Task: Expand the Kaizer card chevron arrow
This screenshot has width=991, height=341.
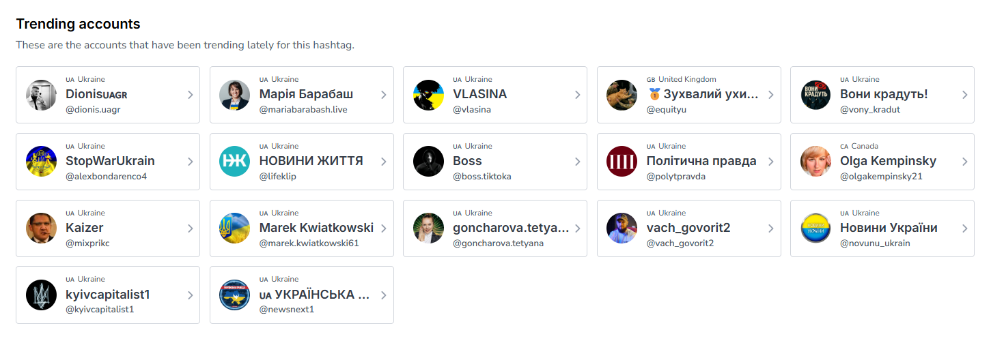Action: [x=191, y=228]
